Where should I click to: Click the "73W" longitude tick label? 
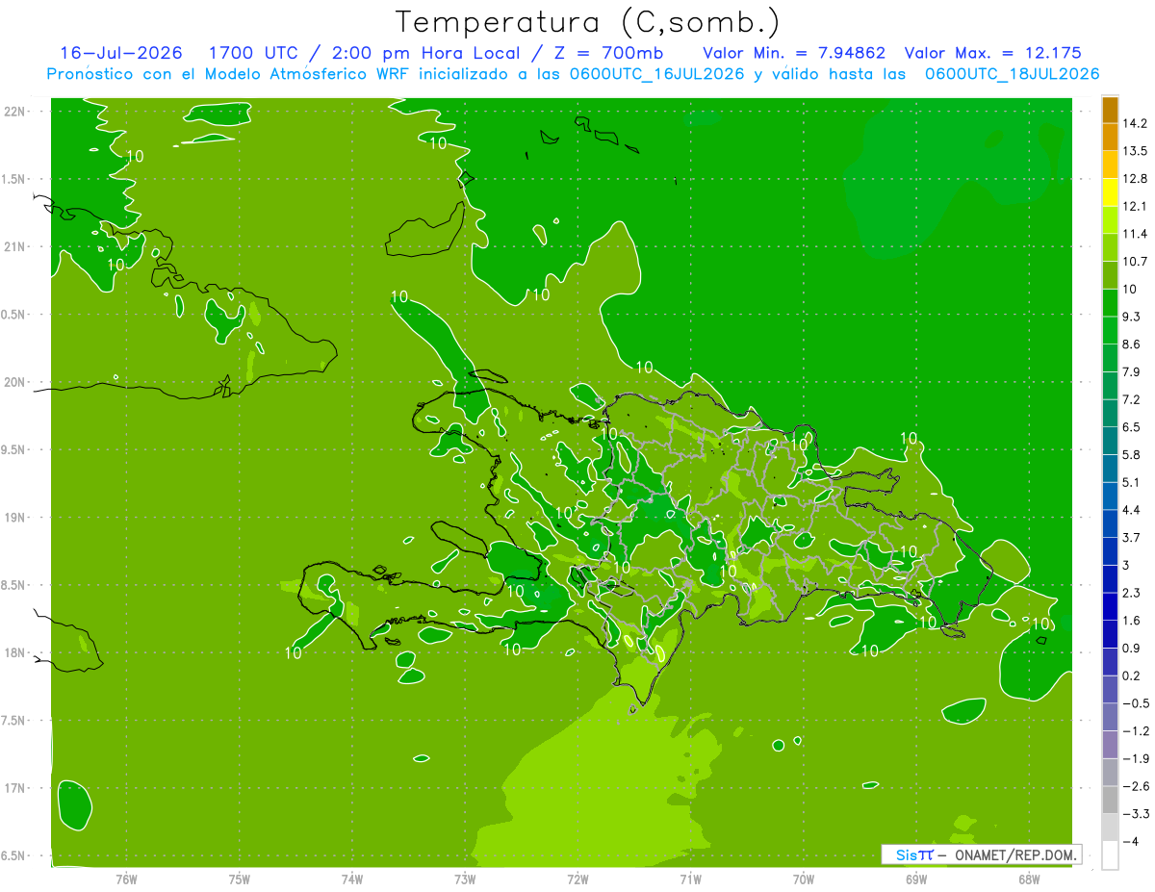(465, 879)
